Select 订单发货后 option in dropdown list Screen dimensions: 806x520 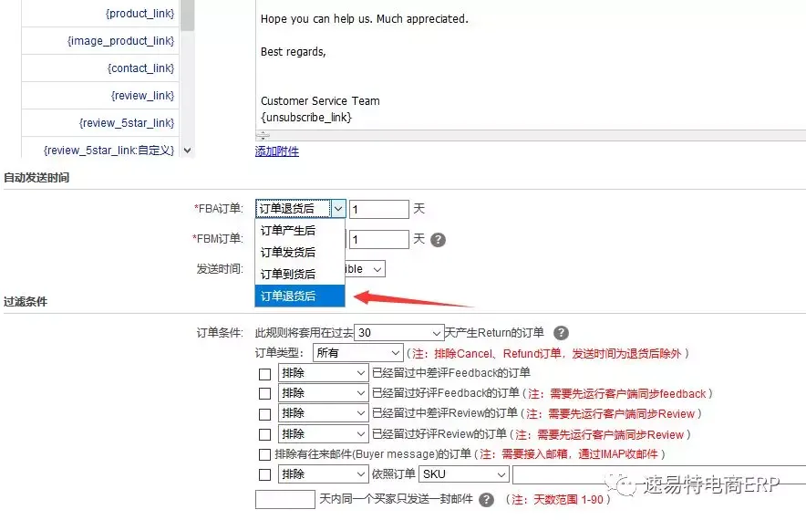300,253
